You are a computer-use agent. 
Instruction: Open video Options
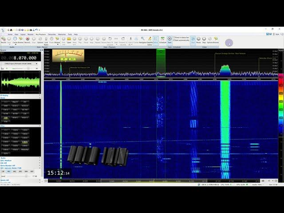(x=210, y=40)
